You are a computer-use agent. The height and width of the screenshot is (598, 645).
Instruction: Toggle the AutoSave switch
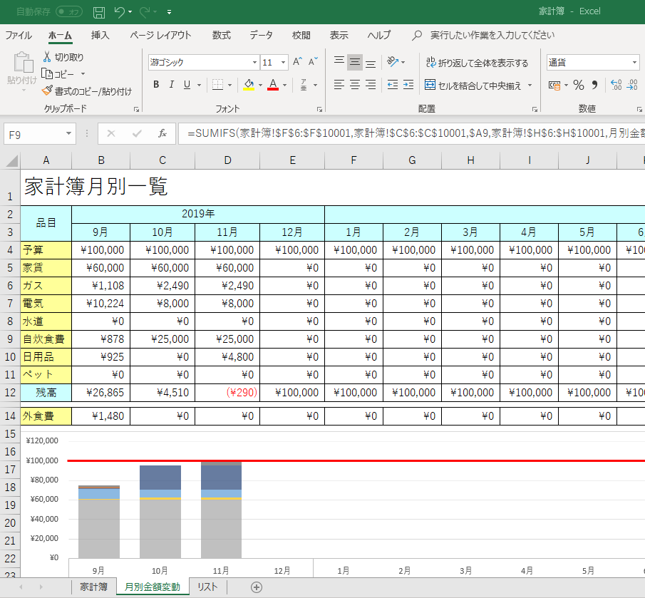(69, 11)
